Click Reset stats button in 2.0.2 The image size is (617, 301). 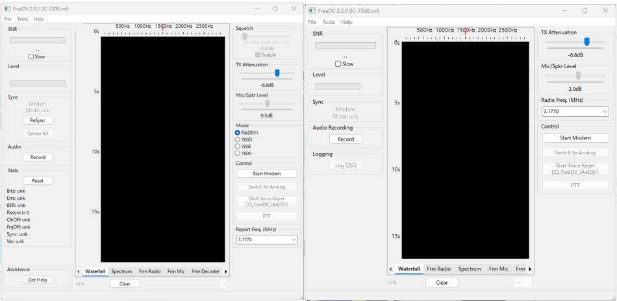click(x=38, y=181)
